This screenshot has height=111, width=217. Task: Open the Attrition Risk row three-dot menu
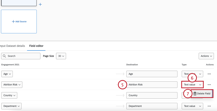click(209, 85)
